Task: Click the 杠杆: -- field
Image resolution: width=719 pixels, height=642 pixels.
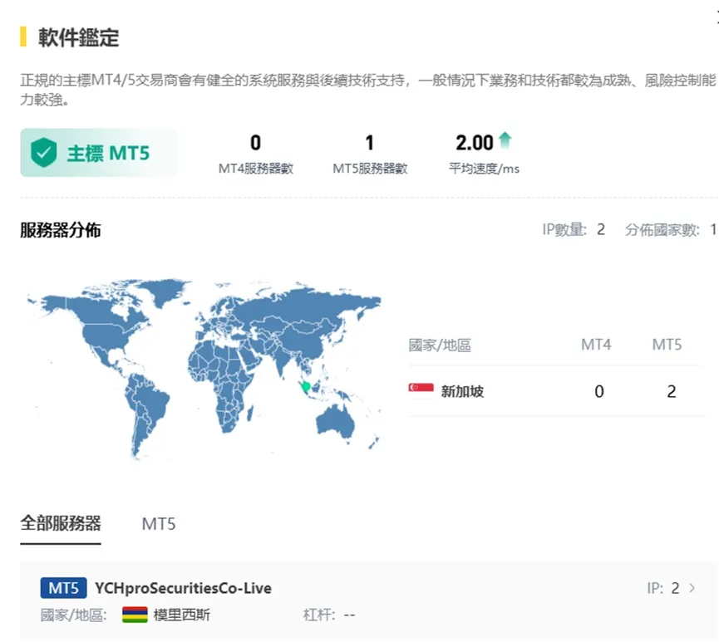Action: 329,615
